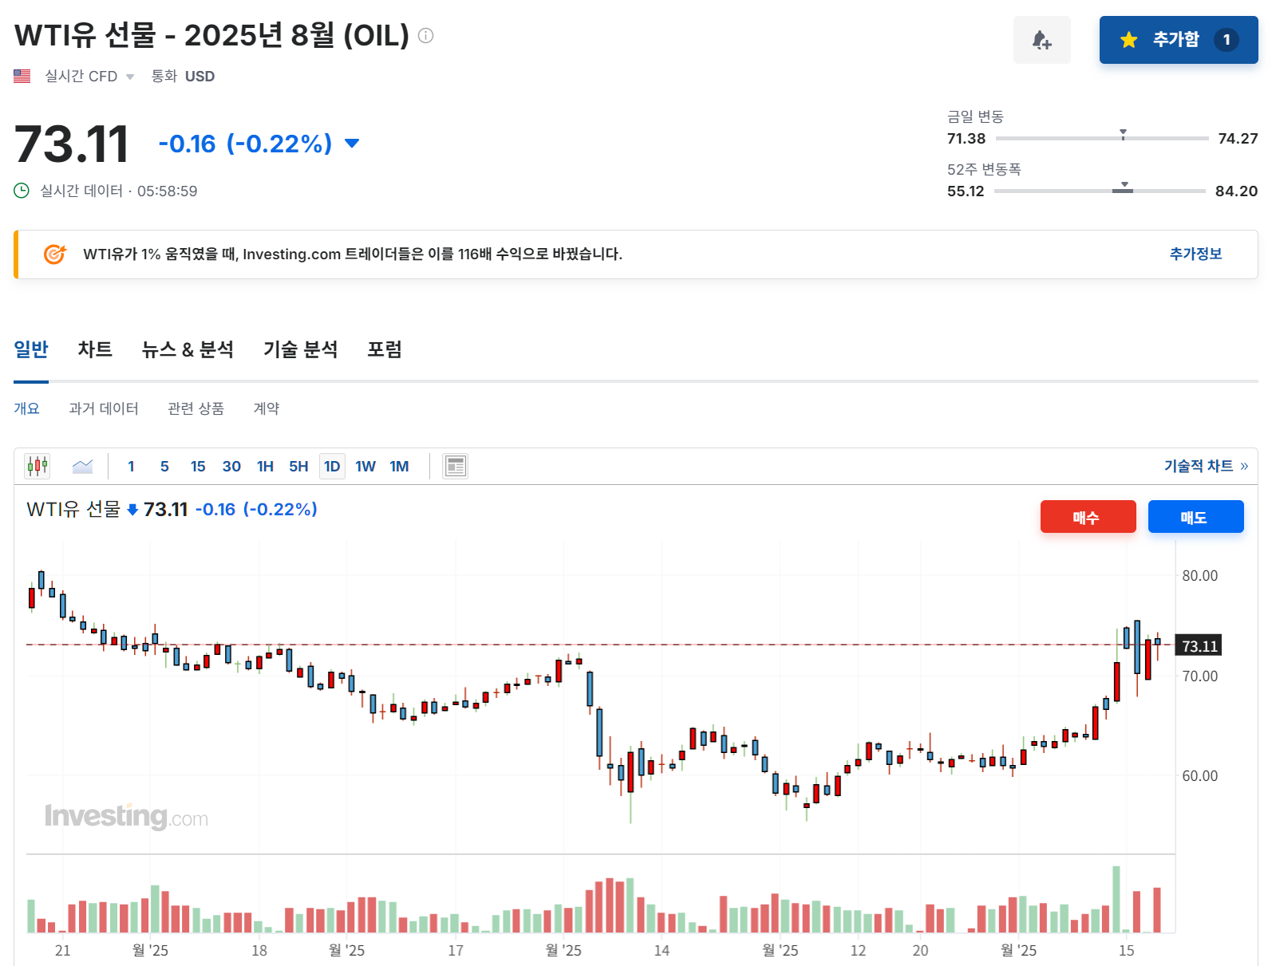Image resolution: width=1272 pixels, height=966 pixels.
Task: Set chart interval to 1W
Action: (365, 466)
